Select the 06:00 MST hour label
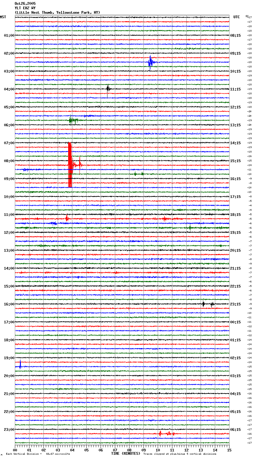This screenshot has width=253, height=458. pos(9,125)
